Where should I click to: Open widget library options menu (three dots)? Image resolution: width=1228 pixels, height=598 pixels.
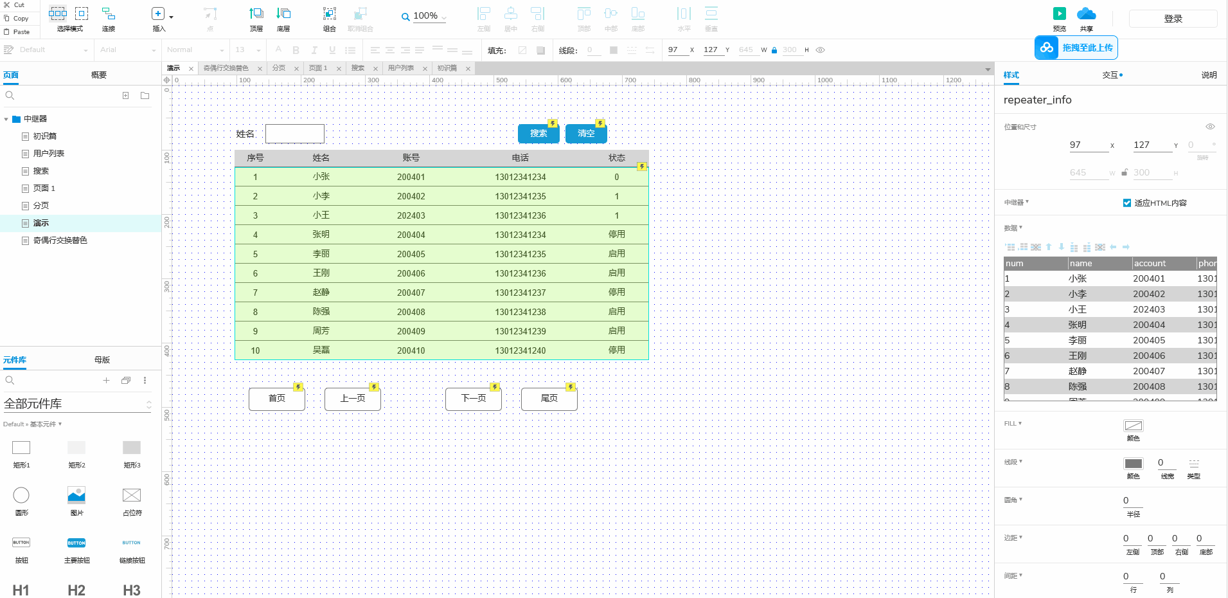[145, 380]
